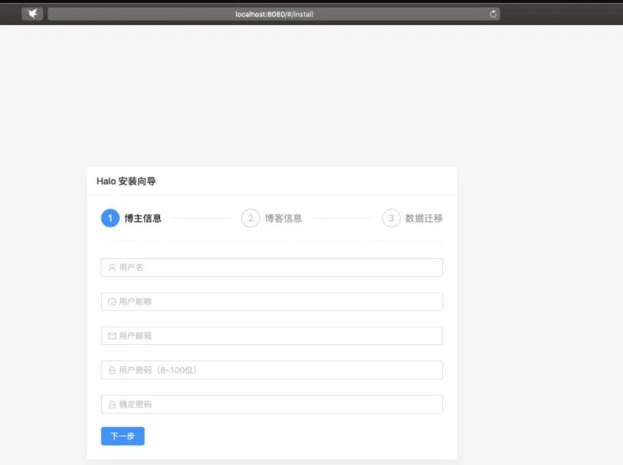
Task: Click the 确定密码 input field
Action: (x=272, y=404)
